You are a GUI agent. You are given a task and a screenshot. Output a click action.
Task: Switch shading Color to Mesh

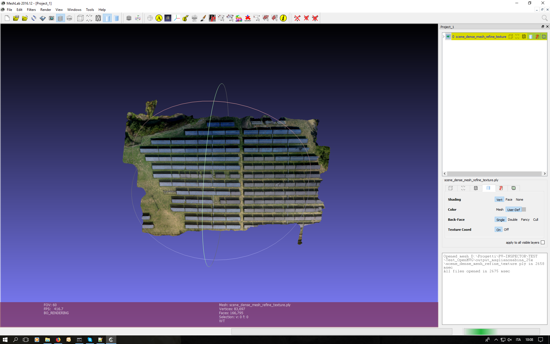[500, 210]
